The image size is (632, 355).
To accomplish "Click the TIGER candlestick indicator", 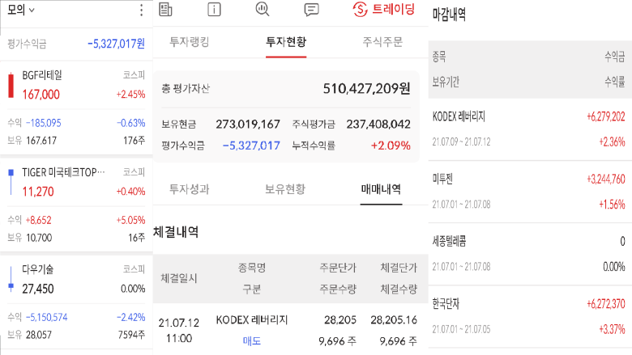I will [11, 182].
